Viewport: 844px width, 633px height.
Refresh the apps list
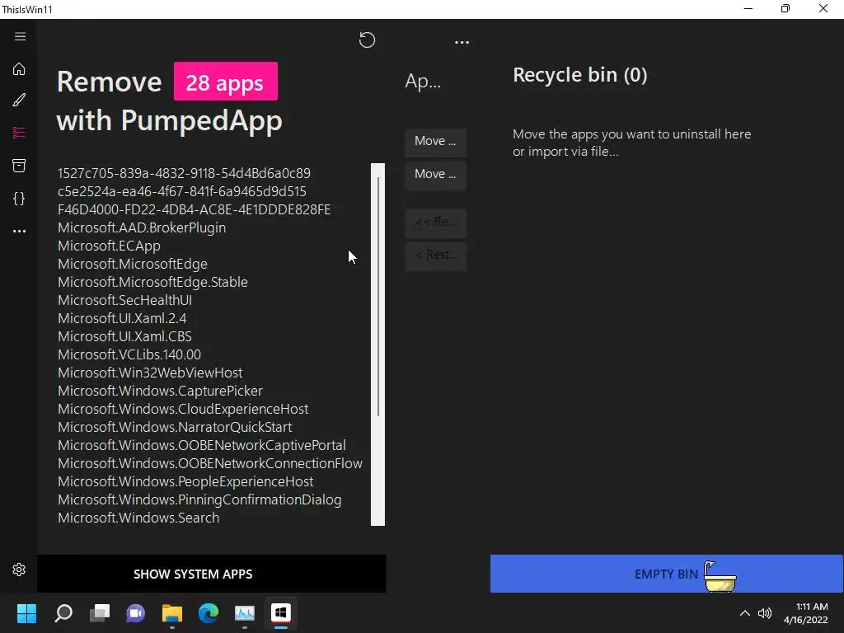click(x=367, y=40)
